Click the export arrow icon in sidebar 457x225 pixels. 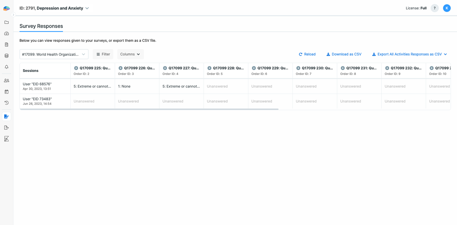6,128
